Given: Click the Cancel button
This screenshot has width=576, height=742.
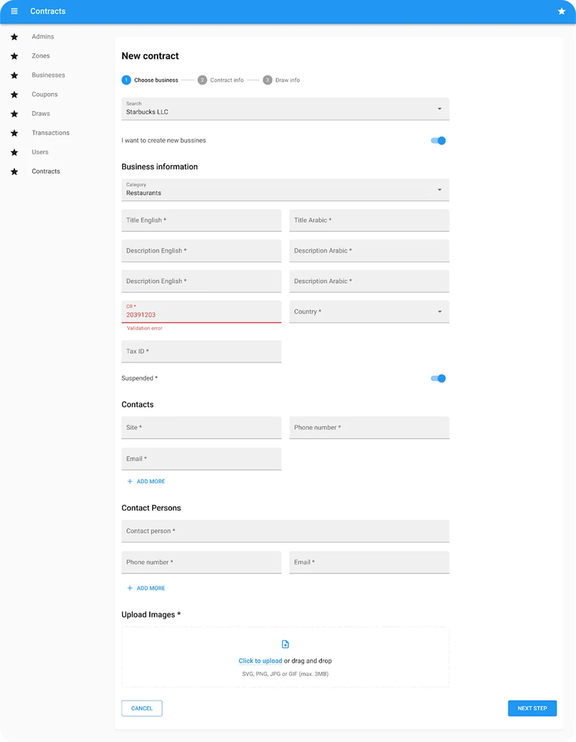Looking at the screenshot, I should (142, 708).
